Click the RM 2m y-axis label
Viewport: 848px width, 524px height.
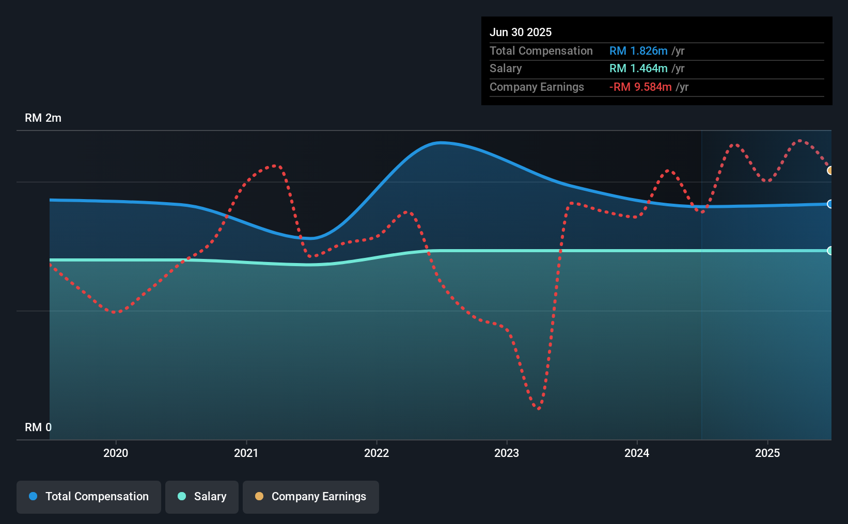point(43,118)
